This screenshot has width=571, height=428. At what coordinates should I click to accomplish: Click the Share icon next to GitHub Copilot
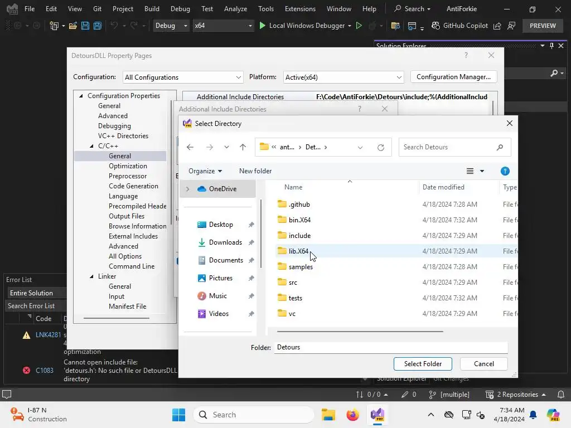coord(497,26)
